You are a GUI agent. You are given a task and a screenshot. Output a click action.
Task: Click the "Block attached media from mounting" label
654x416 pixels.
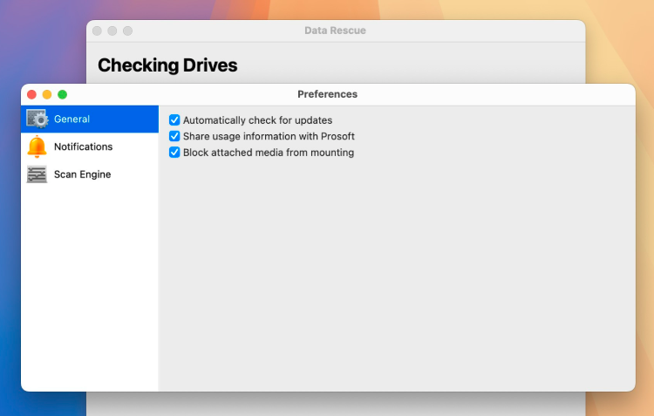269,153
